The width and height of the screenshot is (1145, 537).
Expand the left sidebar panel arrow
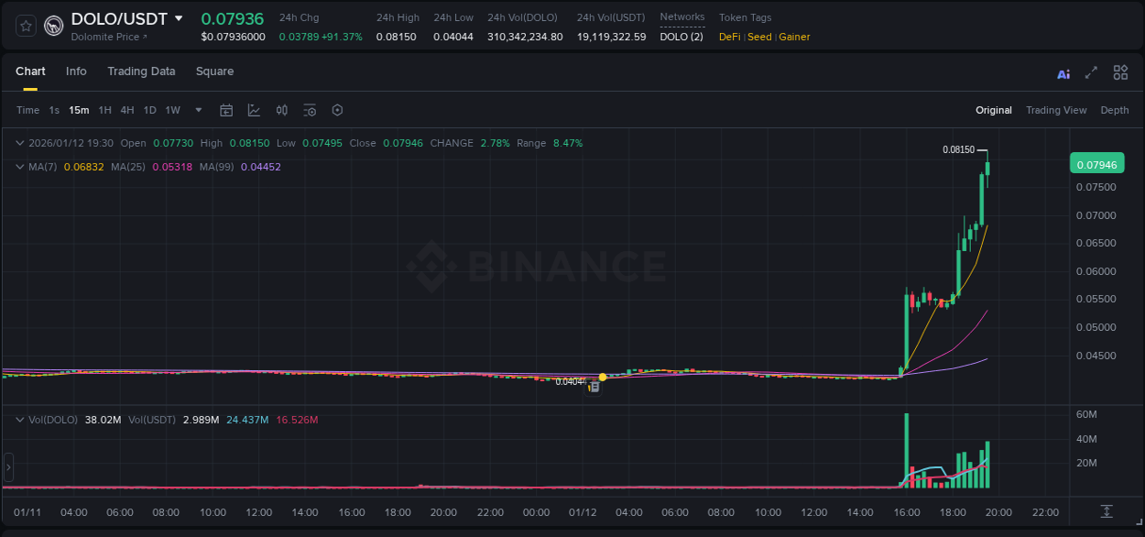[x=7, y=467]
